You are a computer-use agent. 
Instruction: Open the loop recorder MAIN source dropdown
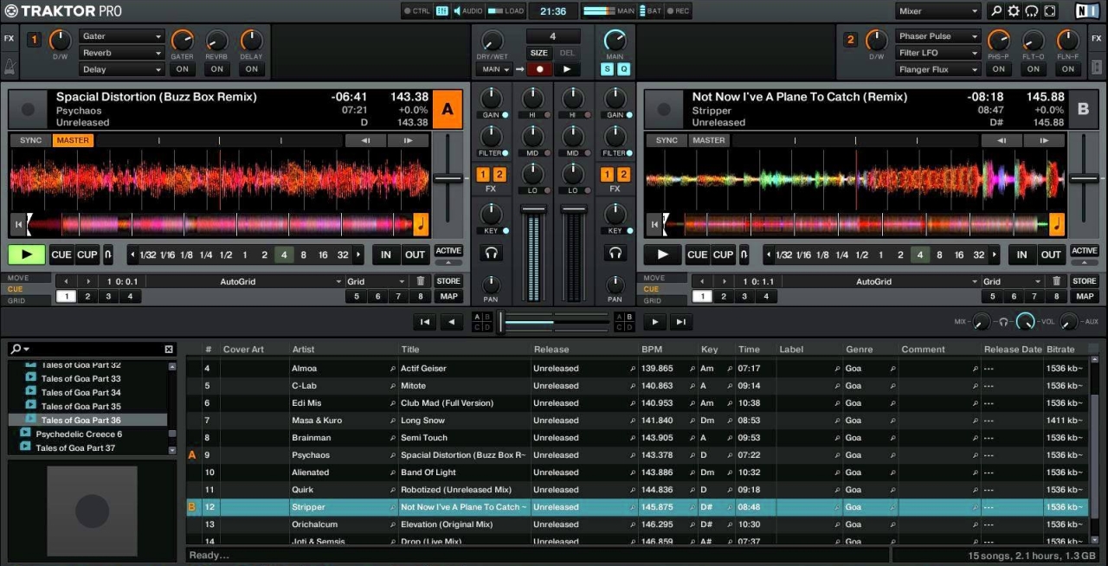click(x=495, y=69)
